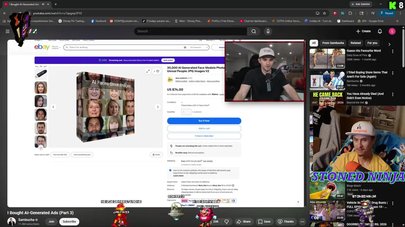Image resolution: width=405 pixels, height=227 pixels.
Task: Click the Join button
Action: coord(51,222)
